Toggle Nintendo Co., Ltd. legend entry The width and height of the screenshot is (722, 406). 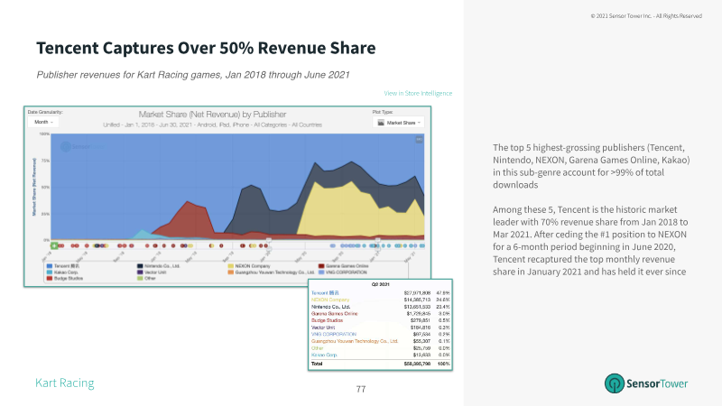(x=159, y=266)
